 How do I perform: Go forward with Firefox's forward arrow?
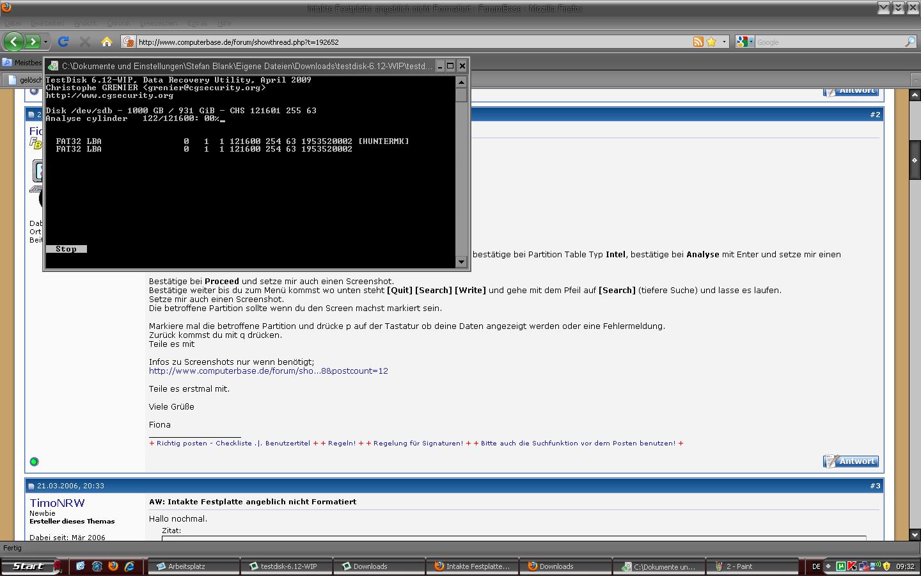[x=33, y=42]
